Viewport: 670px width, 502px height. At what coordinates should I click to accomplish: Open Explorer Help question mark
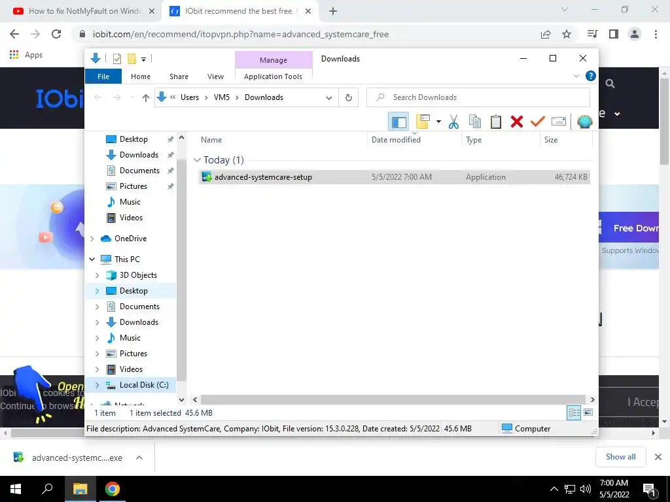click(591, 76)
